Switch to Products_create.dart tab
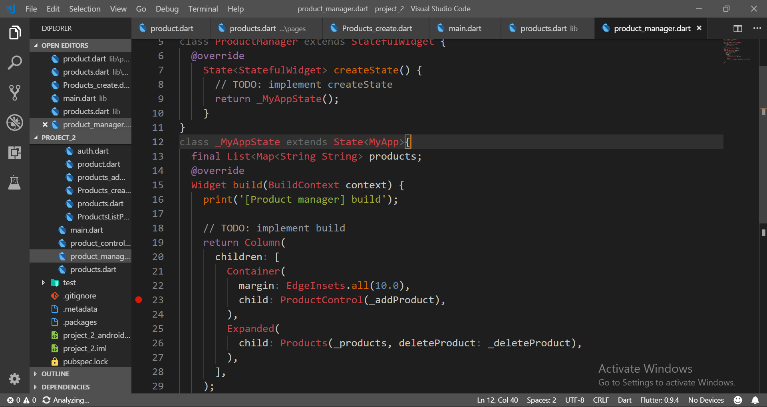The width and height of the screenshot is (767, 407). click(x=376, y=28)
